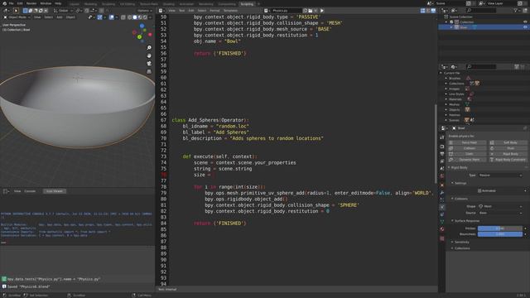
Task: Click the Rigid Body Constraint button
Action: pos(508,160)
